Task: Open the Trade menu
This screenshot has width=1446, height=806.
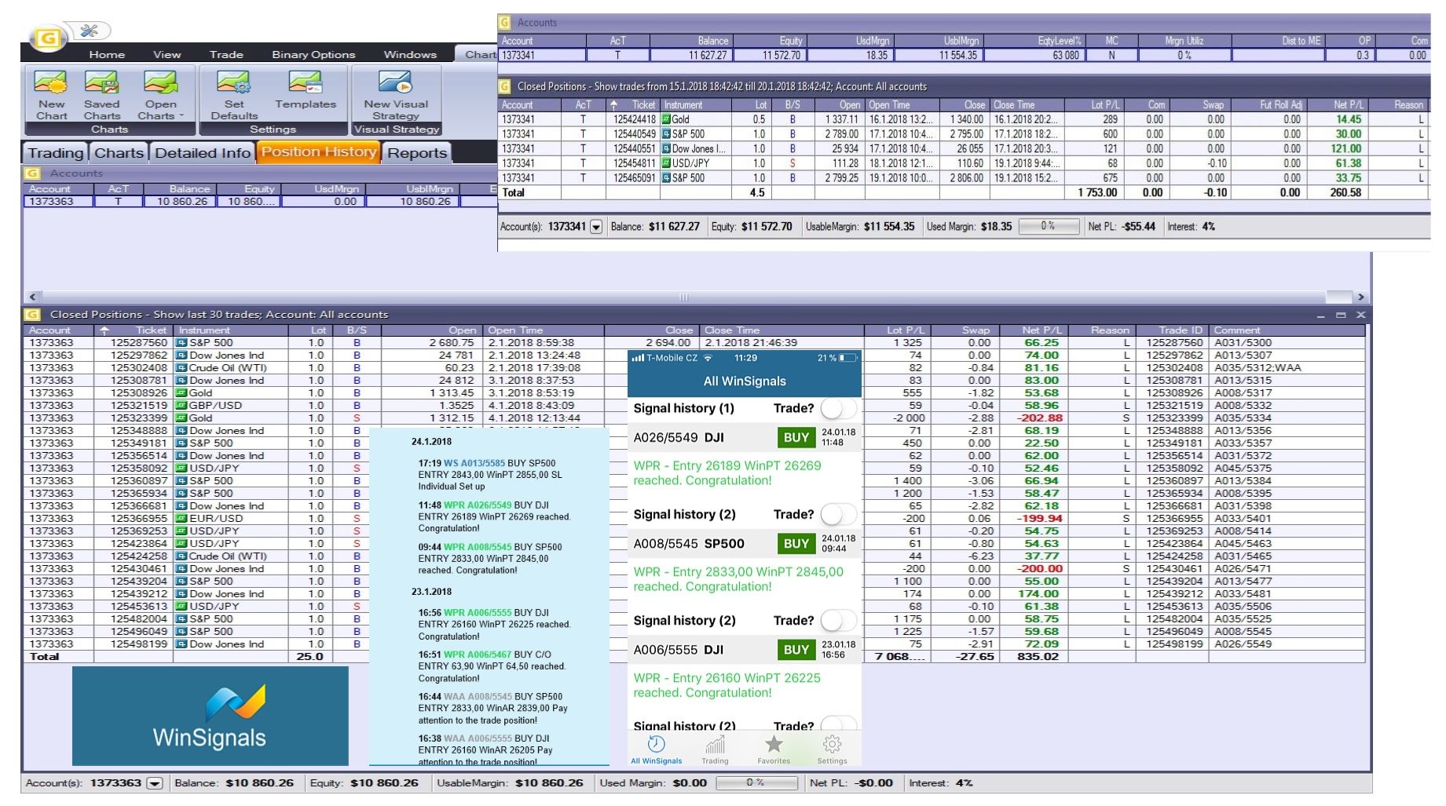Action: click(x=226, y=54)
